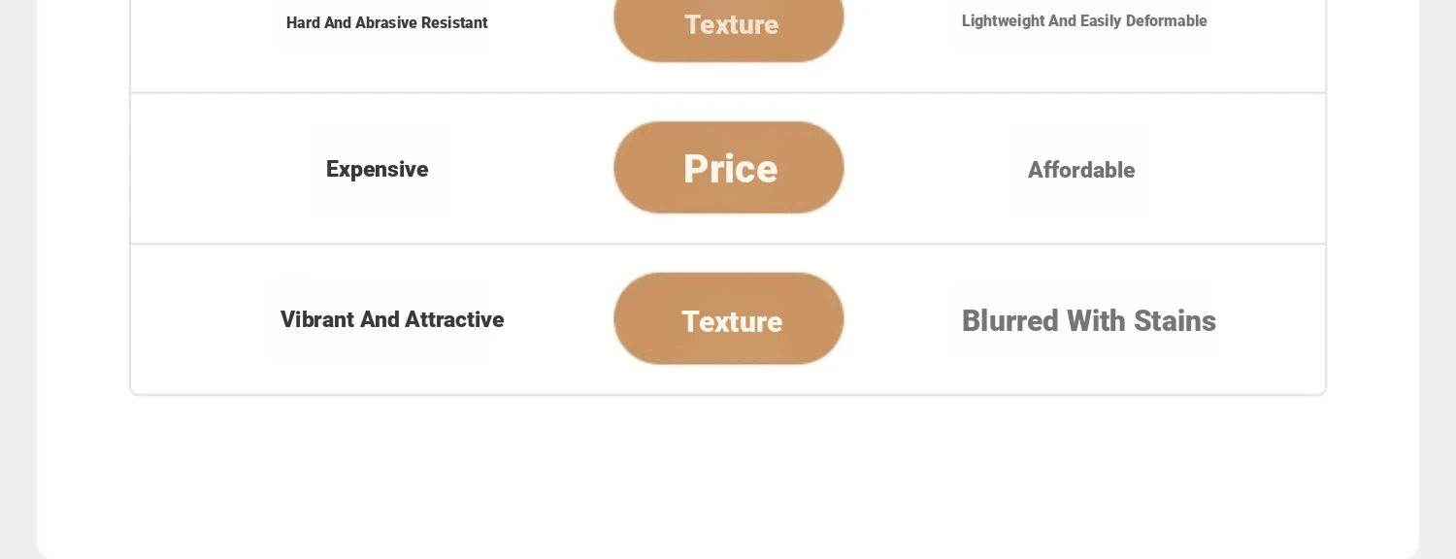Viewport: 1456px width, 559px height.
Task: Click the divider line above the Price row
Action: 728,93
